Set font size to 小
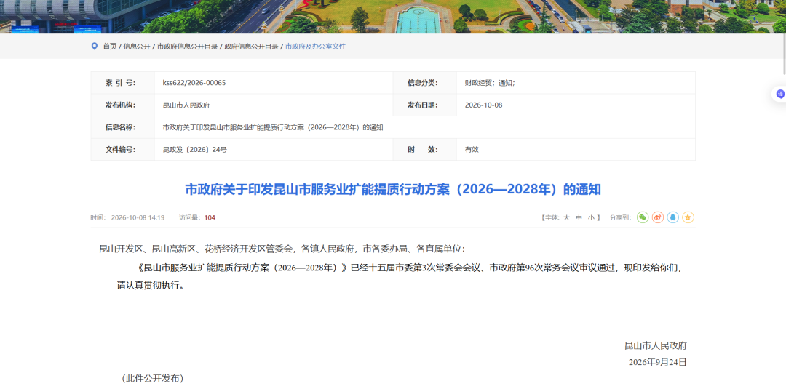 click(x=592, y=218)
